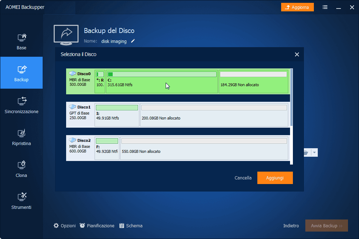Open the Strumenti section
Screen dimensions: 359x239
21,201
